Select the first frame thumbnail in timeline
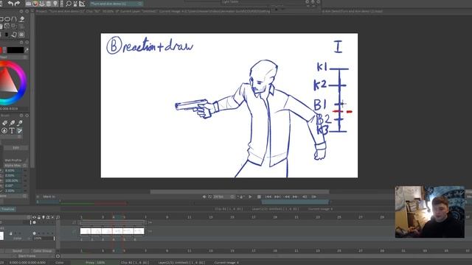Image resolution: width=472 pixels, height=265 pixels. click(86, 231)
